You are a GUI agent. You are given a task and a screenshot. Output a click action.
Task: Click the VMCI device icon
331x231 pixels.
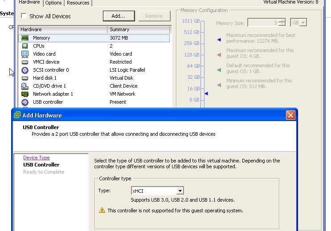coord(25,62)
